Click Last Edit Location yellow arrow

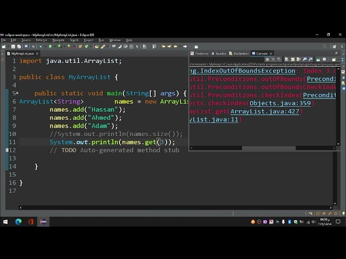tap(163, 46)
